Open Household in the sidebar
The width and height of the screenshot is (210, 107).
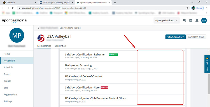click(17, 61)
